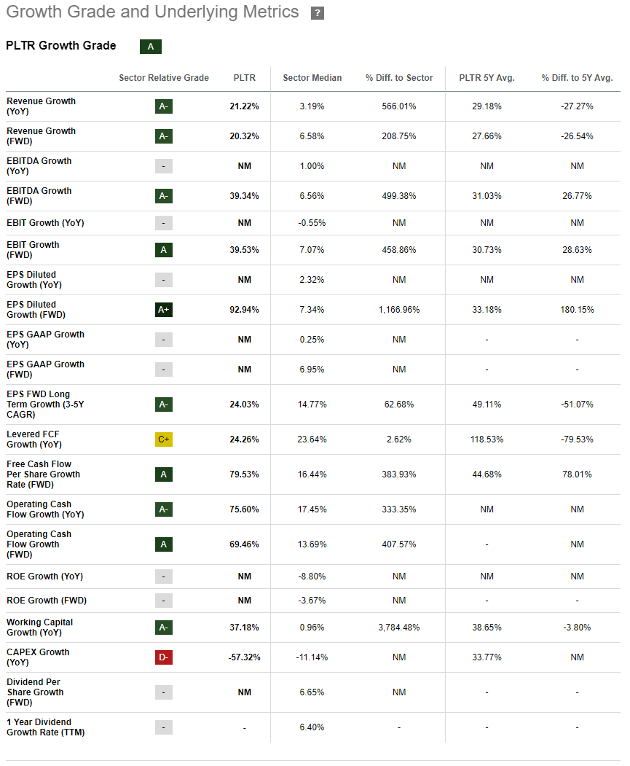Viewport: 630px width, 766px height.
Task: Open the Revenue Growth (FWD) metric
Action: click(x=42, y=136)
